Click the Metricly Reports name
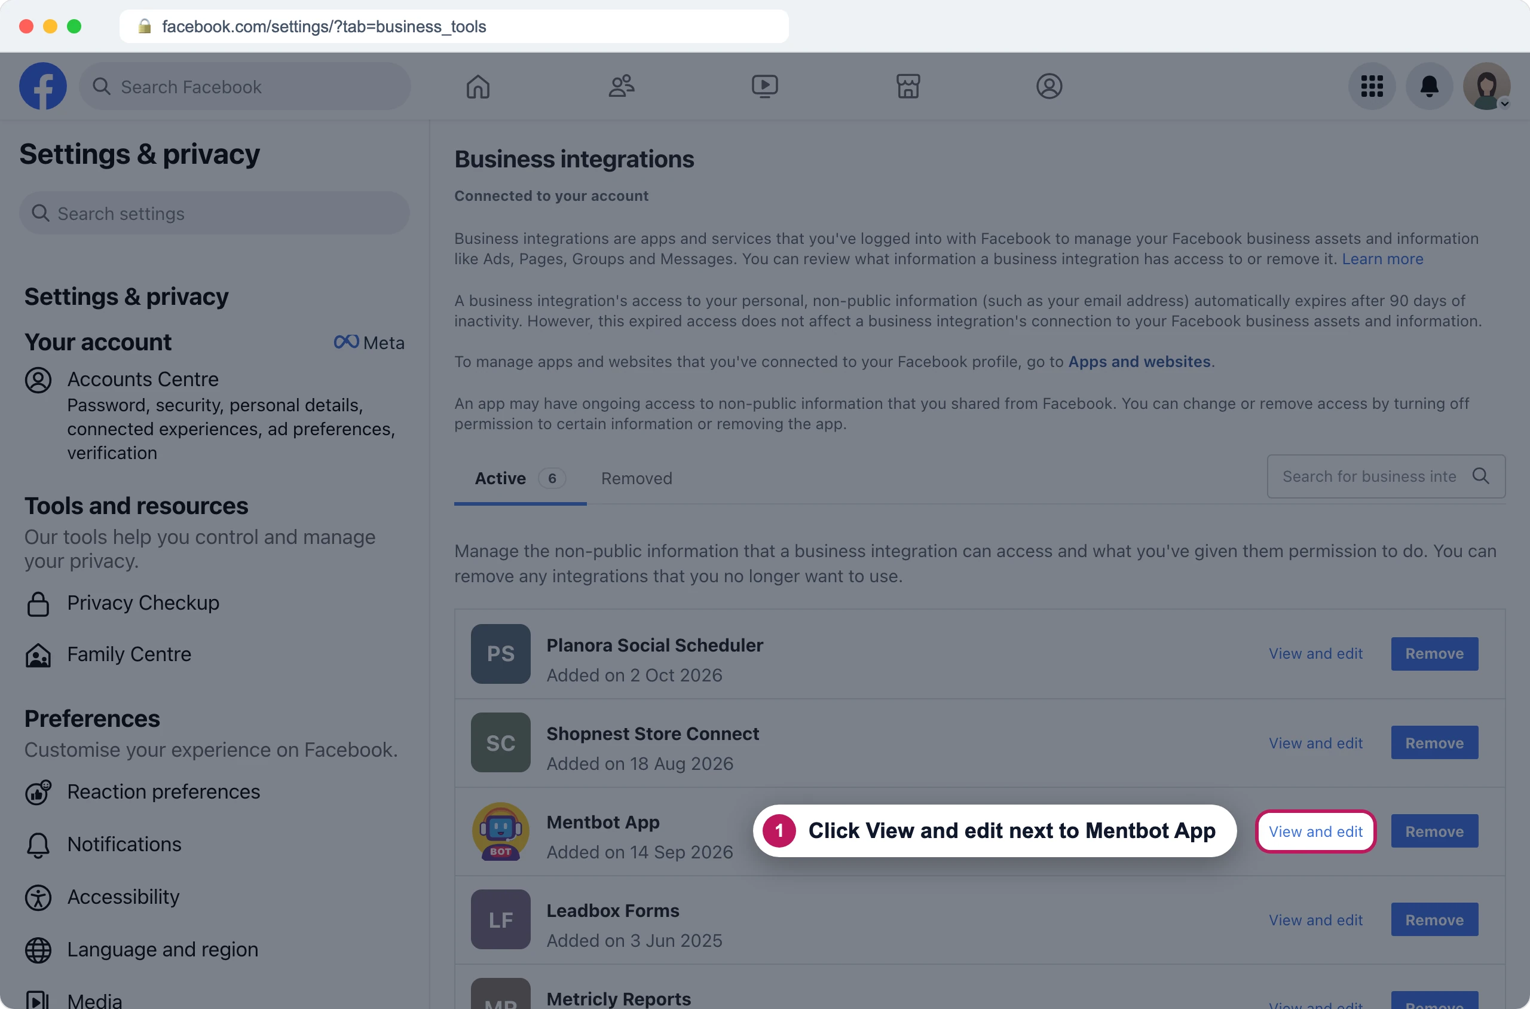1530x1009 pixels. coord(619,999)
